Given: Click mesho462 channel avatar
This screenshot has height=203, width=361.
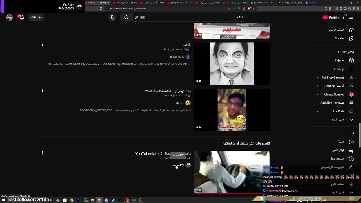Looking at the screenshot, I should pos(188,166).
